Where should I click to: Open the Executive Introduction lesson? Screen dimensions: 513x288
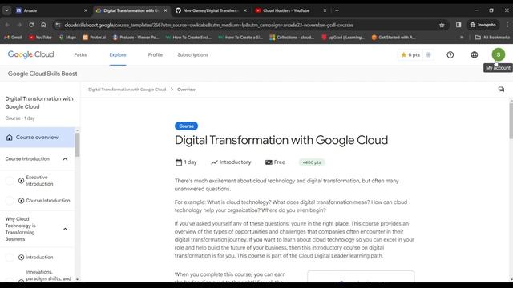coord(39,181)
